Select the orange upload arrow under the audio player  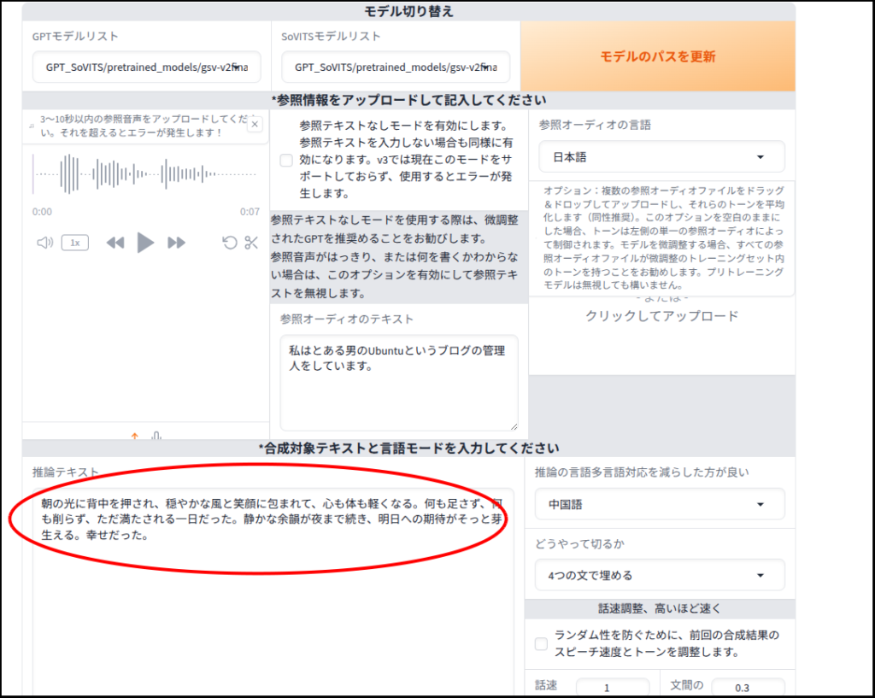point(134,435)
